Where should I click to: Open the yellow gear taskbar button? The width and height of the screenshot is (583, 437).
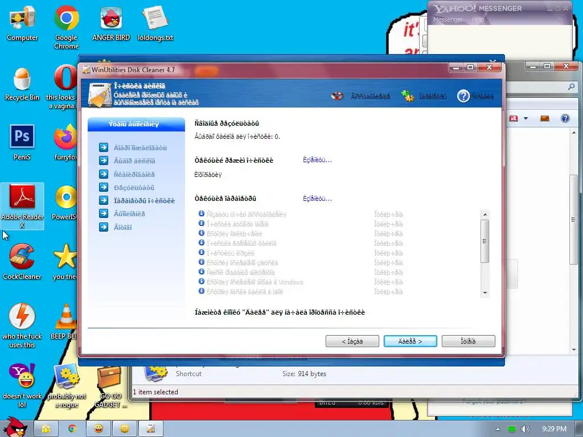pyautogui.click(x=125, y=429)
